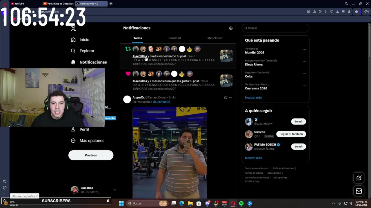
Task: Open Opera AI assistant button
Action: tap(367, 12)
